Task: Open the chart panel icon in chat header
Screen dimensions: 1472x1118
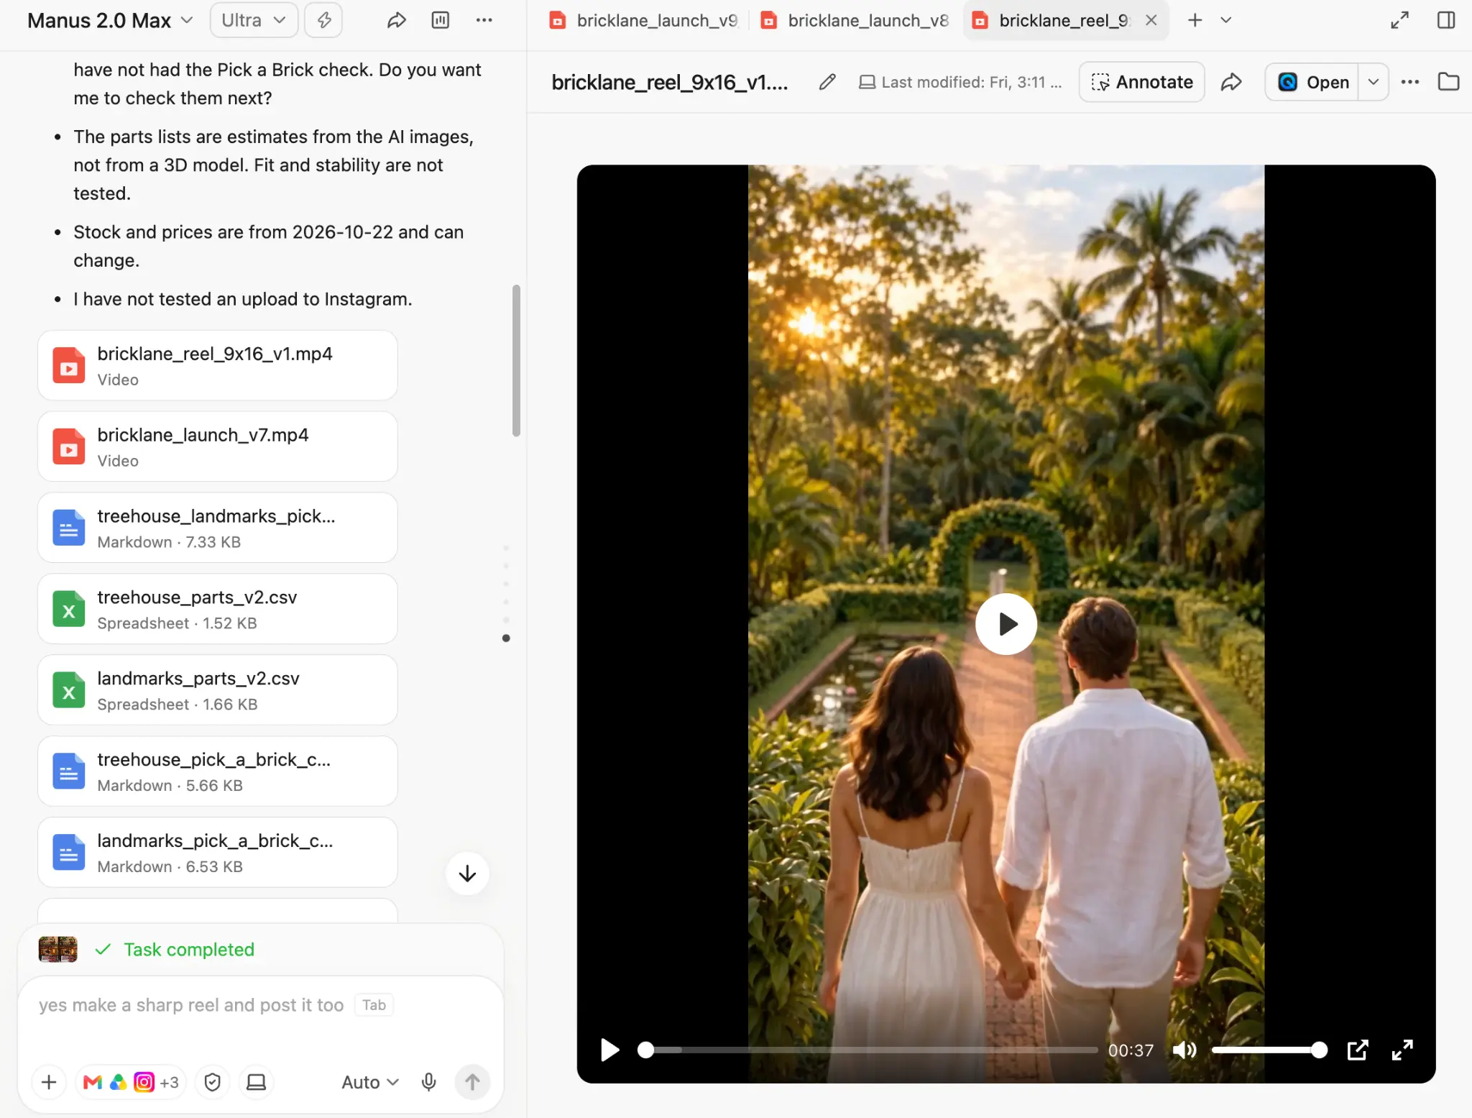Action: 441,20
